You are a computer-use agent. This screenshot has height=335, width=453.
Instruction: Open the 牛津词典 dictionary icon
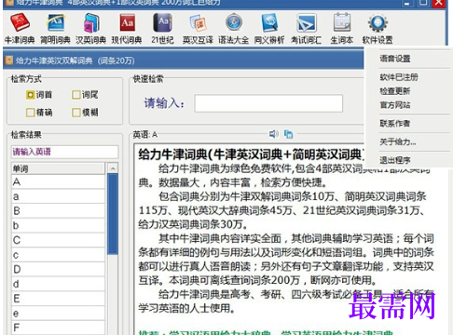pyautogui.click(x=20, y=29)
